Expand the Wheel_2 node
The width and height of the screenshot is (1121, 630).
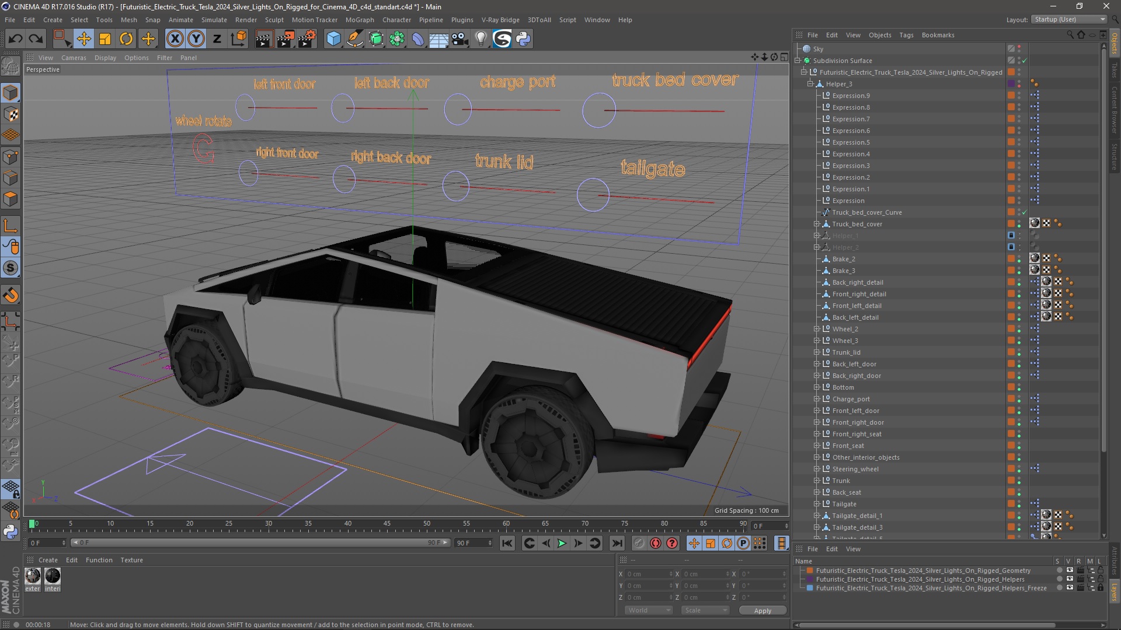(817, 329)
